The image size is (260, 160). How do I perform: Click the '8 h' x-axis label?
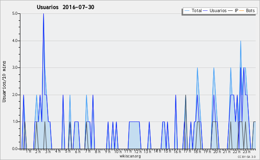97,151
